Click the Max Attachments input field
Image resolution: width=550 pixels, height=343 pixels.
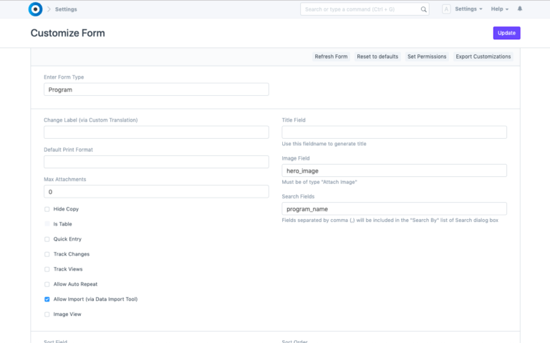point(156,192)
